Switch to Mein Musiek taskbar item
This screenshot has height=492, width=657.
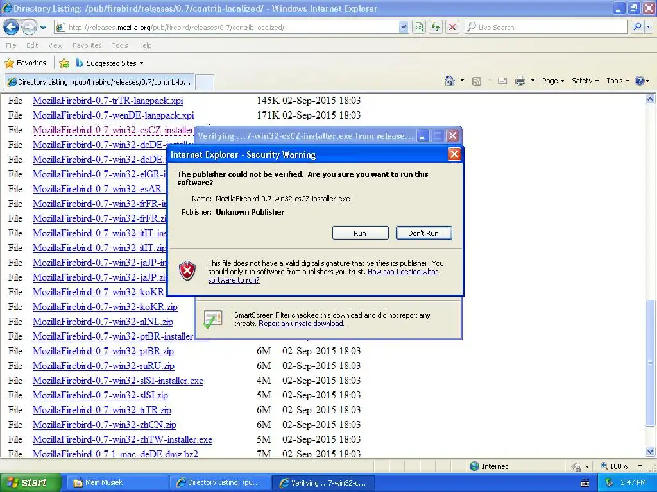[x=118, y=482]
